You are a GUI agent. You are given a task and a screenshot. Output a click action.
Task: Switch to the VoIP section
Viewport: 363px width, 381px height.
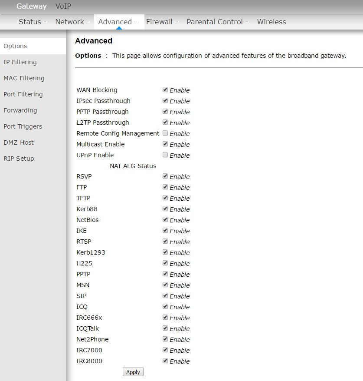(63, 6)
